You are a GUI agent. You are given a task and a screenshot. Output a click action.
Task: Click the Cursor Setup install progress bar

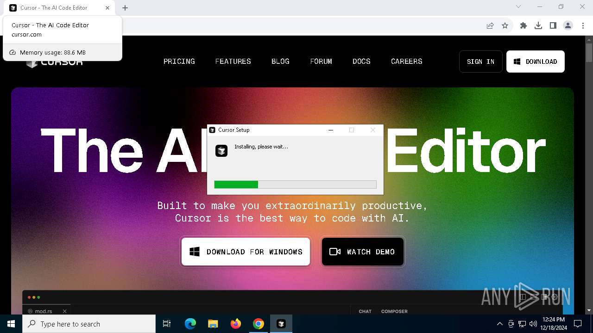pyautogui.click(x=295, y=185)
